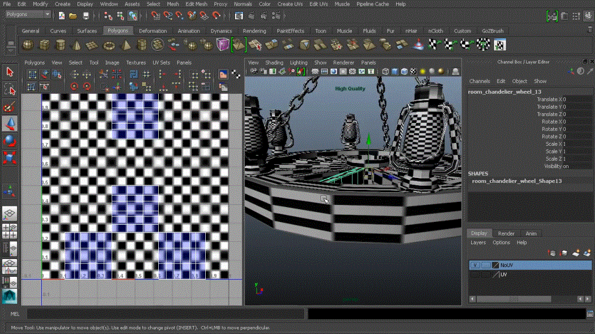
Task: Click the purple cube shelf icon
Action: (223, 45)
